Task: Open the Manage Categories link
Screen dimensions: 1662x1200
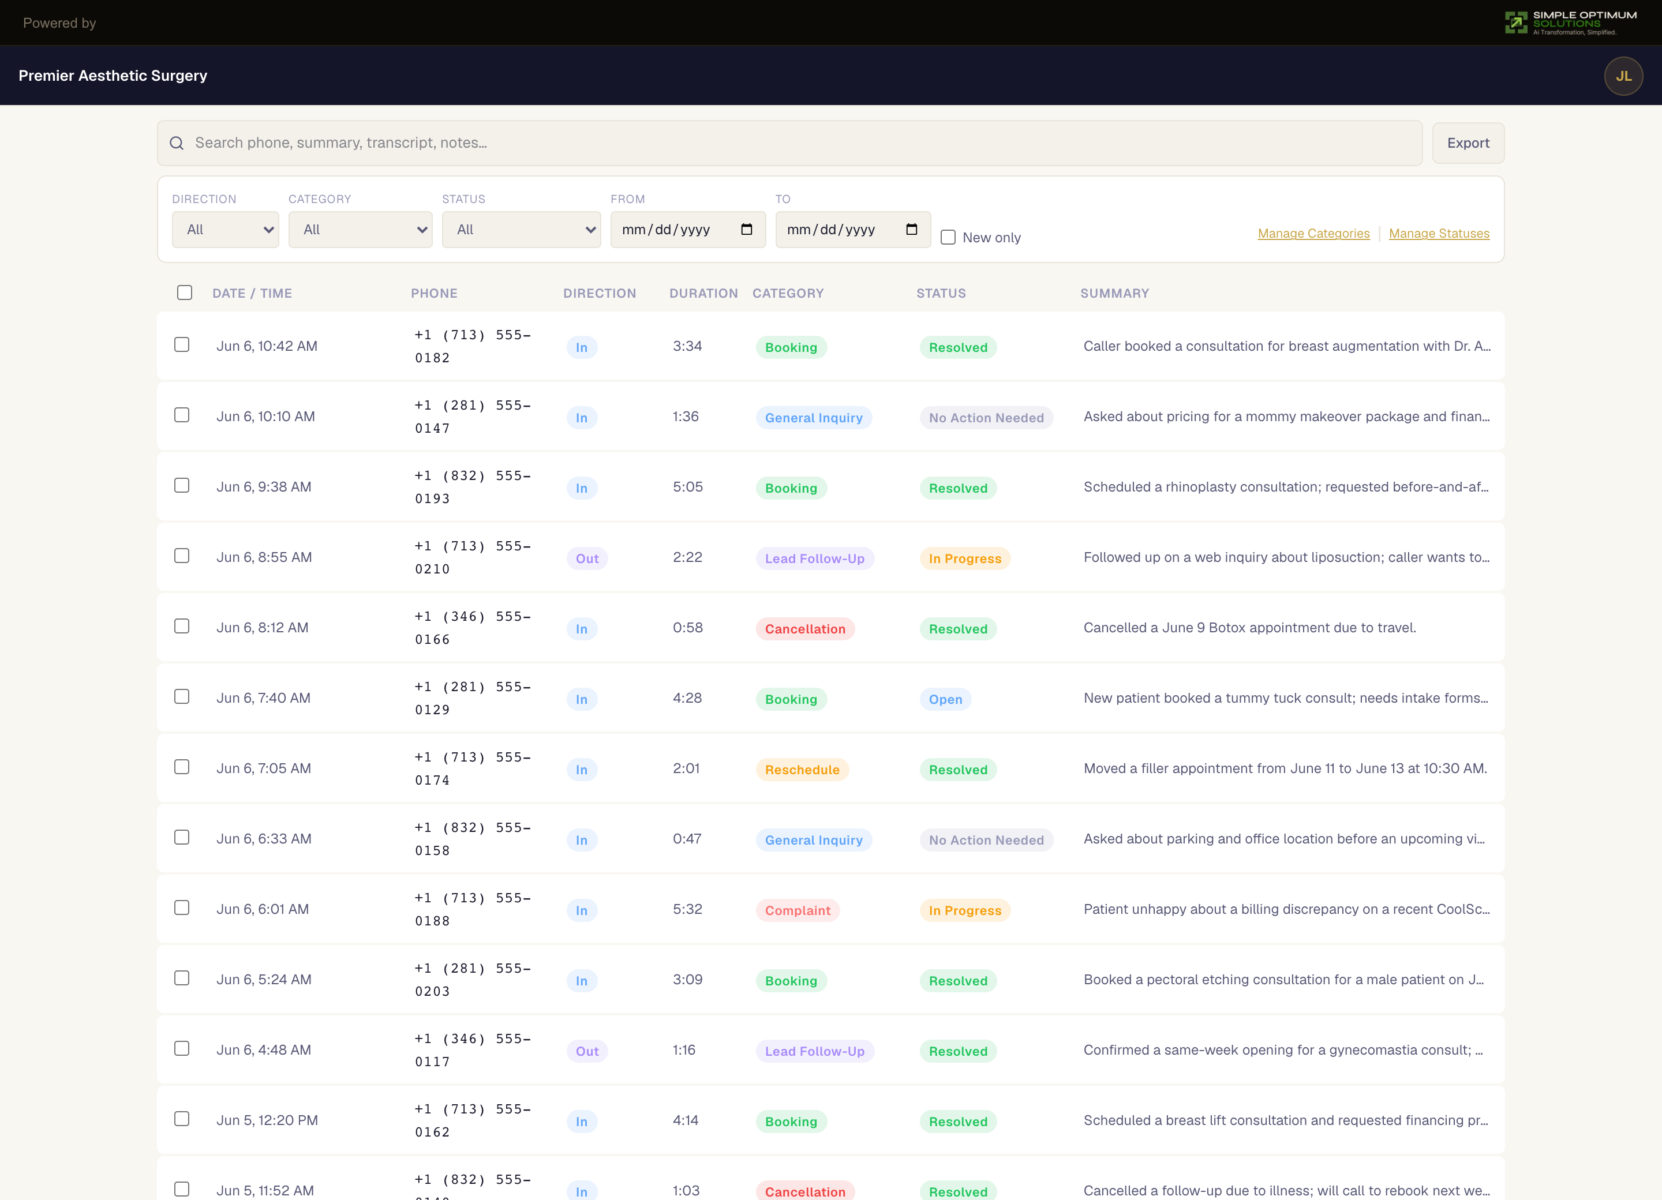Action: point(1313,233)
